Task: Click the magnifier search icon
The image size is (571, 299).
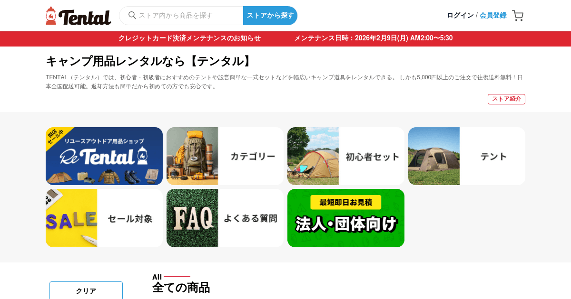Action: [132, 15]
